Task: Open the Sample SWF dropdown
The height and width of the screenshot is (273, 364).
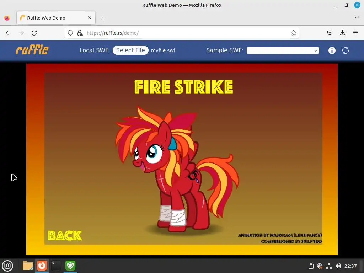Action: (x=283, y=50)
